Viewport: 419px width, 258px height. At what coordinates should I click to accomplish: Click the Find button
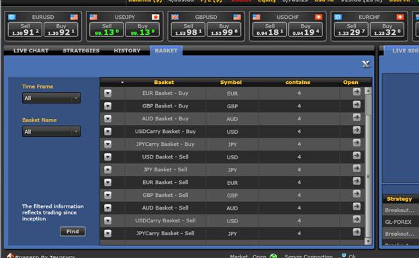tap(73, 231)
